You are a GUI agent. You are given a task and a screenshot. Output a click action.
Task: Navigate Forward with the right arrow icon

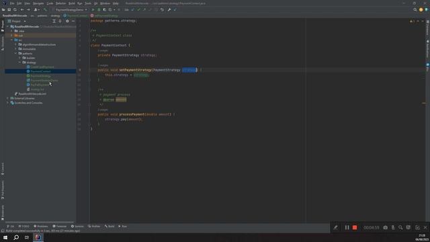[x=28, y=9]
